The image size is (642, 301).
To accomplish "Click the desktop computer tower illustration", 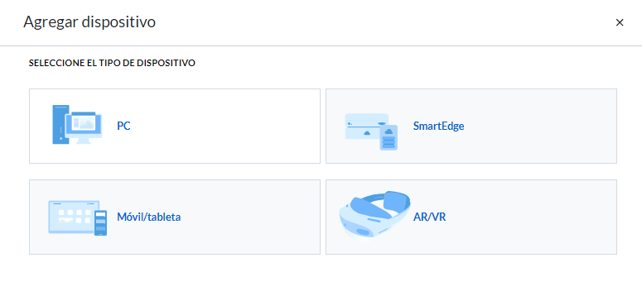I will [59, 124].
